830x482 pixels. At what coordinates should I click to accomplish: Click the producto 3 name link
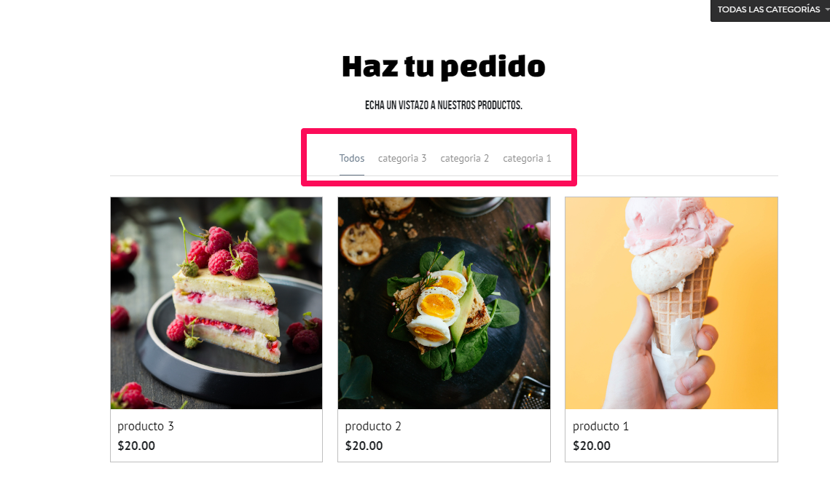(146, 427)
